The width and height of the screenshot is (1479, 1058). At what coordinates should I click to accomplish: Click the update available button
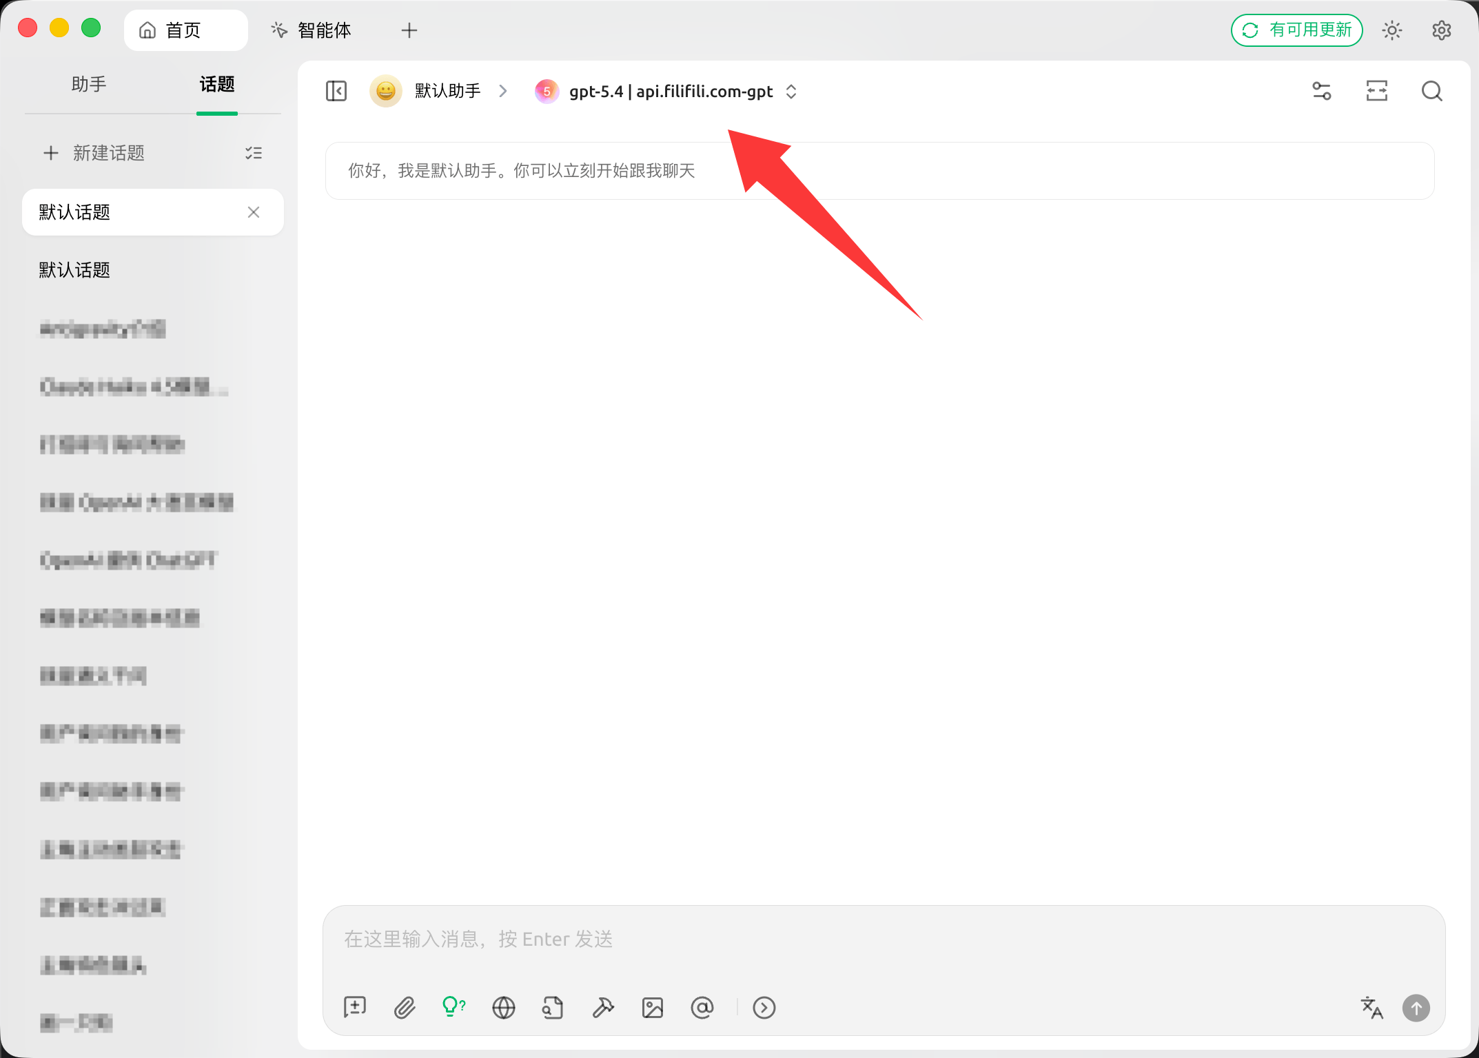[1297, 30]
